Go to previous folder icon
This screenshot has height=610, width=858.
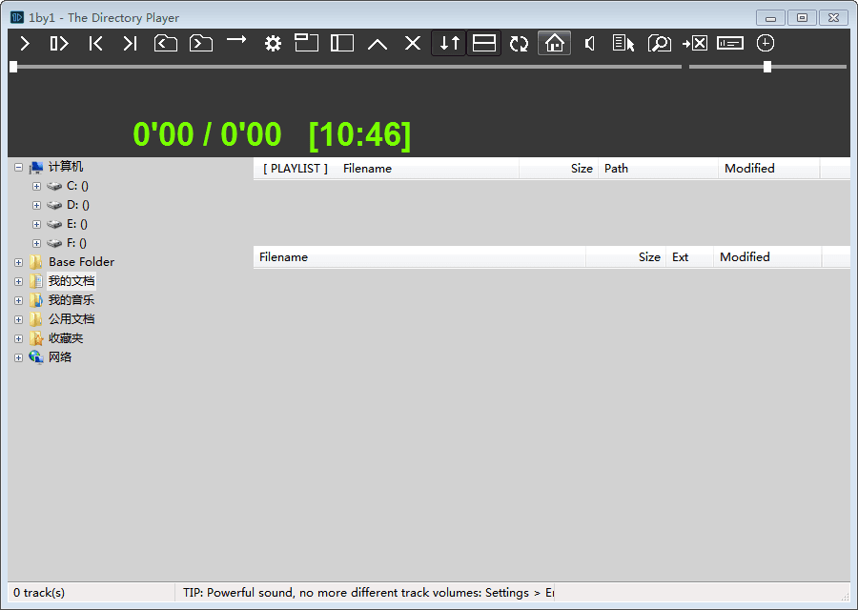(x=165, y=43)
